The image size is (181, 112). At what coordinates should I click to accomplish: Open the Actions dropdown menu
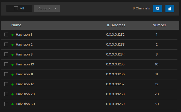click(47, 8)
